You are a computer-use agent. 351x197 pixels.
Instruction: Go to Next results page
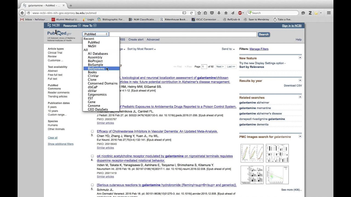coord(220,66)
